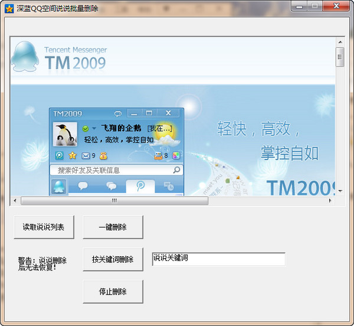Click the money bag wallet icon
This screenshot has width=354, height=326.
point(103,156)
